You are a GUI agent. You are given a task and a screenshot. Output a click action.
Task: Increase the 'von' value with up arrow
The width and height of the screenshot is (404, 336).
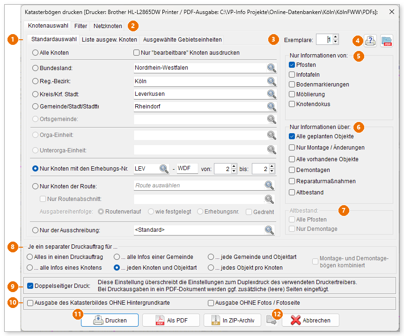point(234,166)
